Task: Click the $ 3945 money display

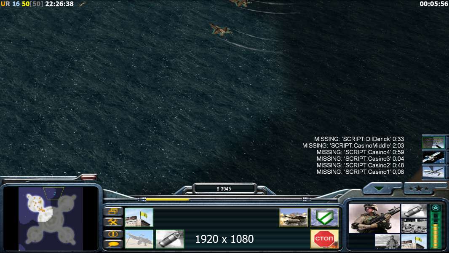Action: [224, 189]
